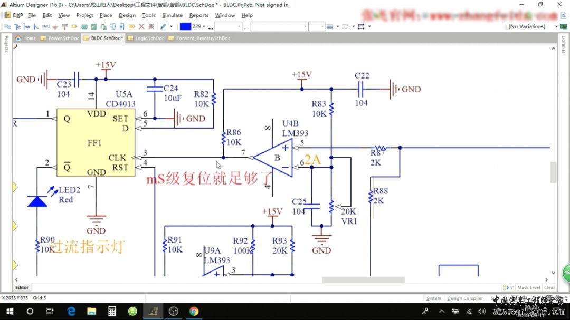This screenshot has width=570, height=320.
Task: Open the Projects side panel
Action: click(x=6, y=44)
